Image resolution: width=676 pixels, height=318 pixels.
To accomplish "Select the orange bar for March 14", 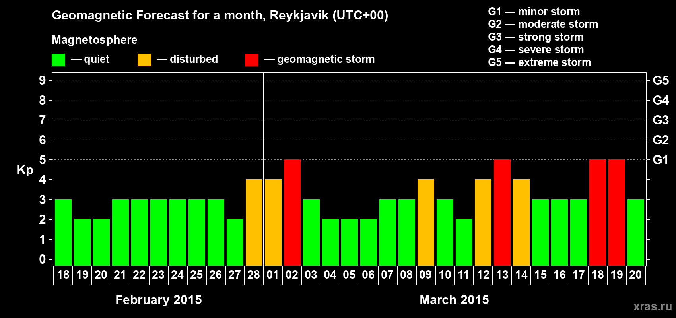I will coord(521,222).
